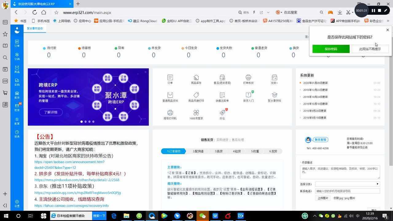
Task: Click the 订单 shortcut icon in quick panel
Action: pyautogui.click(x=170, y=79)
